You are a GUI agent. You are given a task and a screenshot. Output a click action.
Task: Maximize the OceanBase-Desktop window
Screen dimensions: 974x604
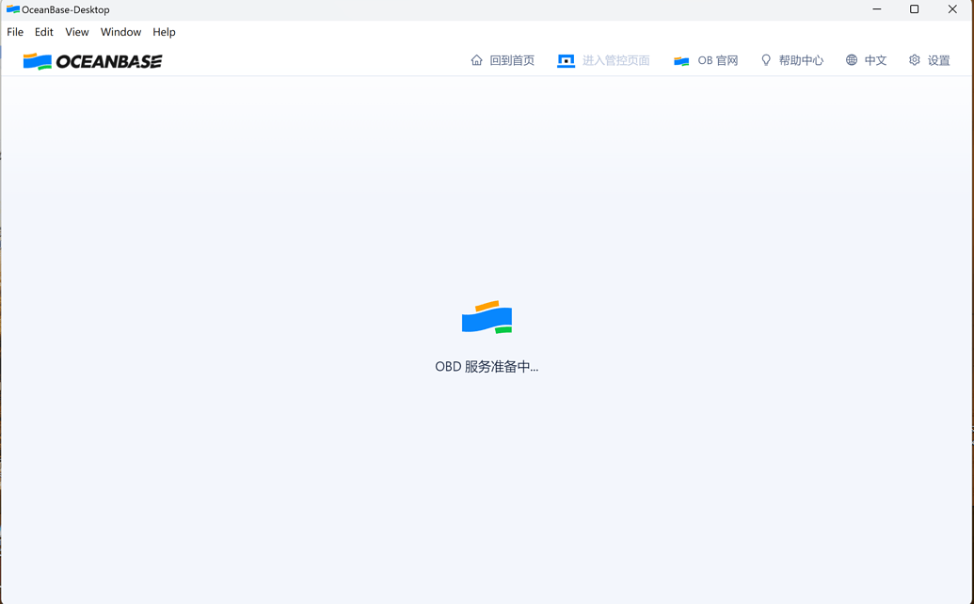913,9
